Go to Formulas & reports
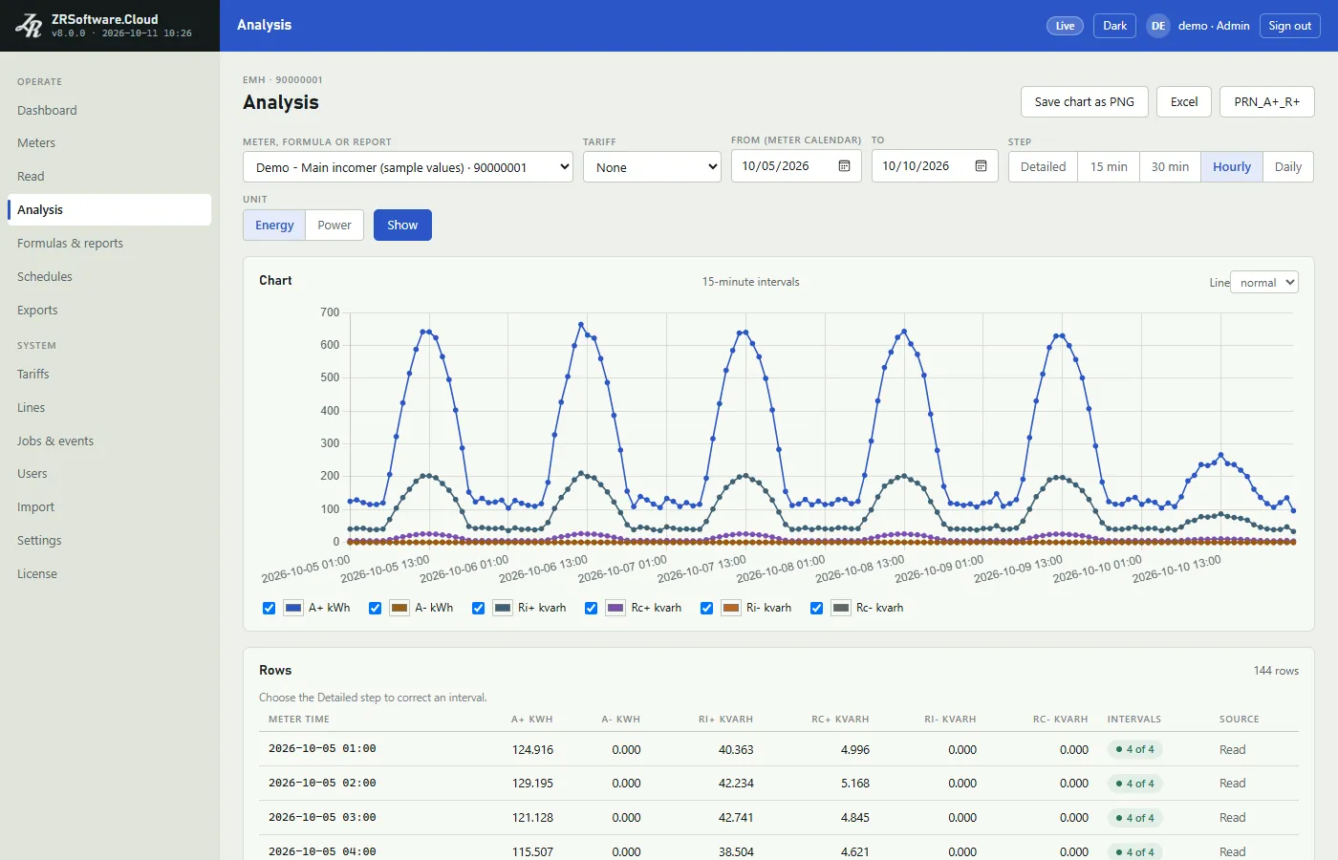The height and width of the screenshot is (860, 1338). (x=109, y=244)
